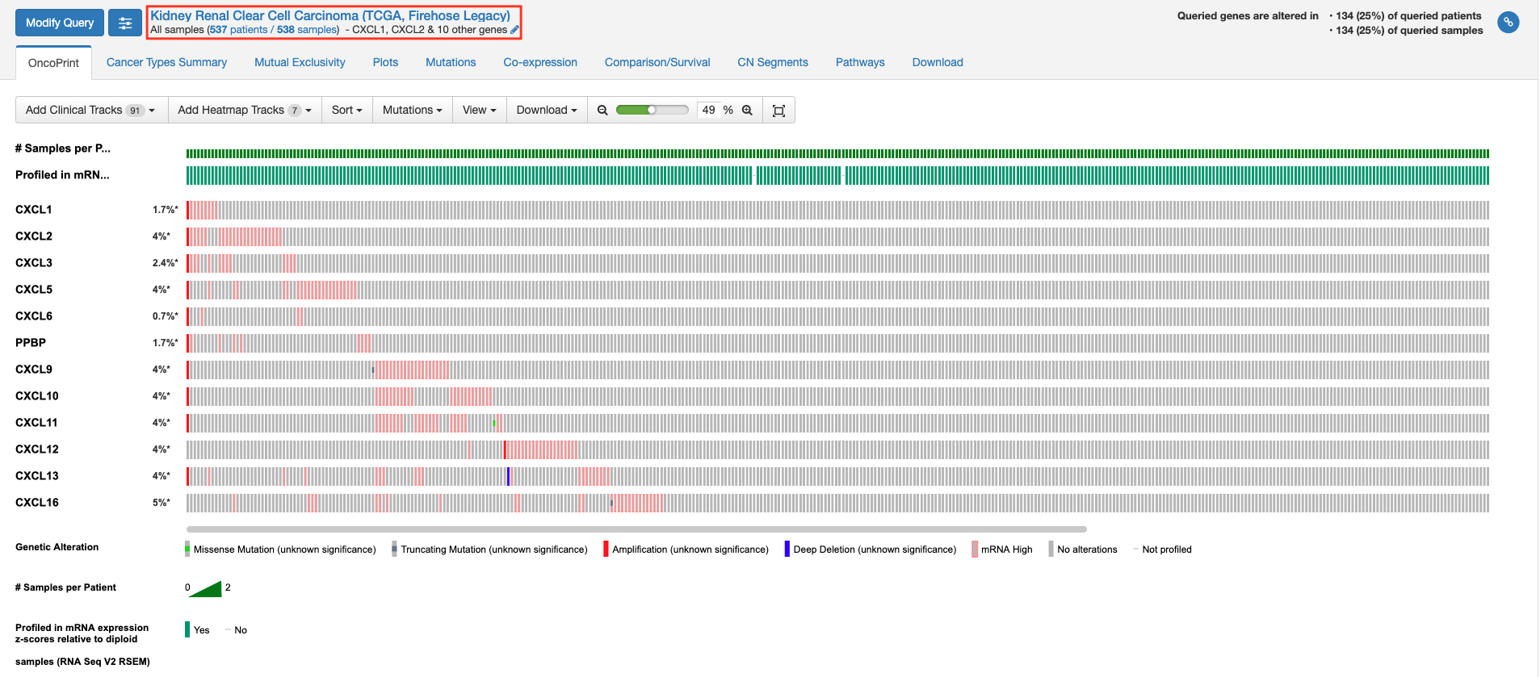Switch to Co-expression tab

point(540,62)
